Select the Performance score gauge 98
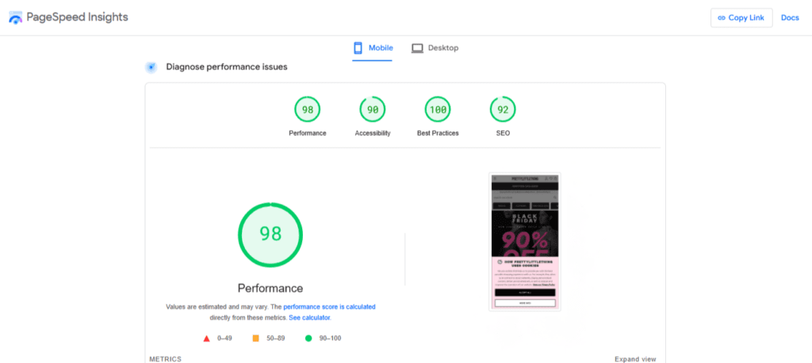This screenshot has height=363, width=812. 307,109
